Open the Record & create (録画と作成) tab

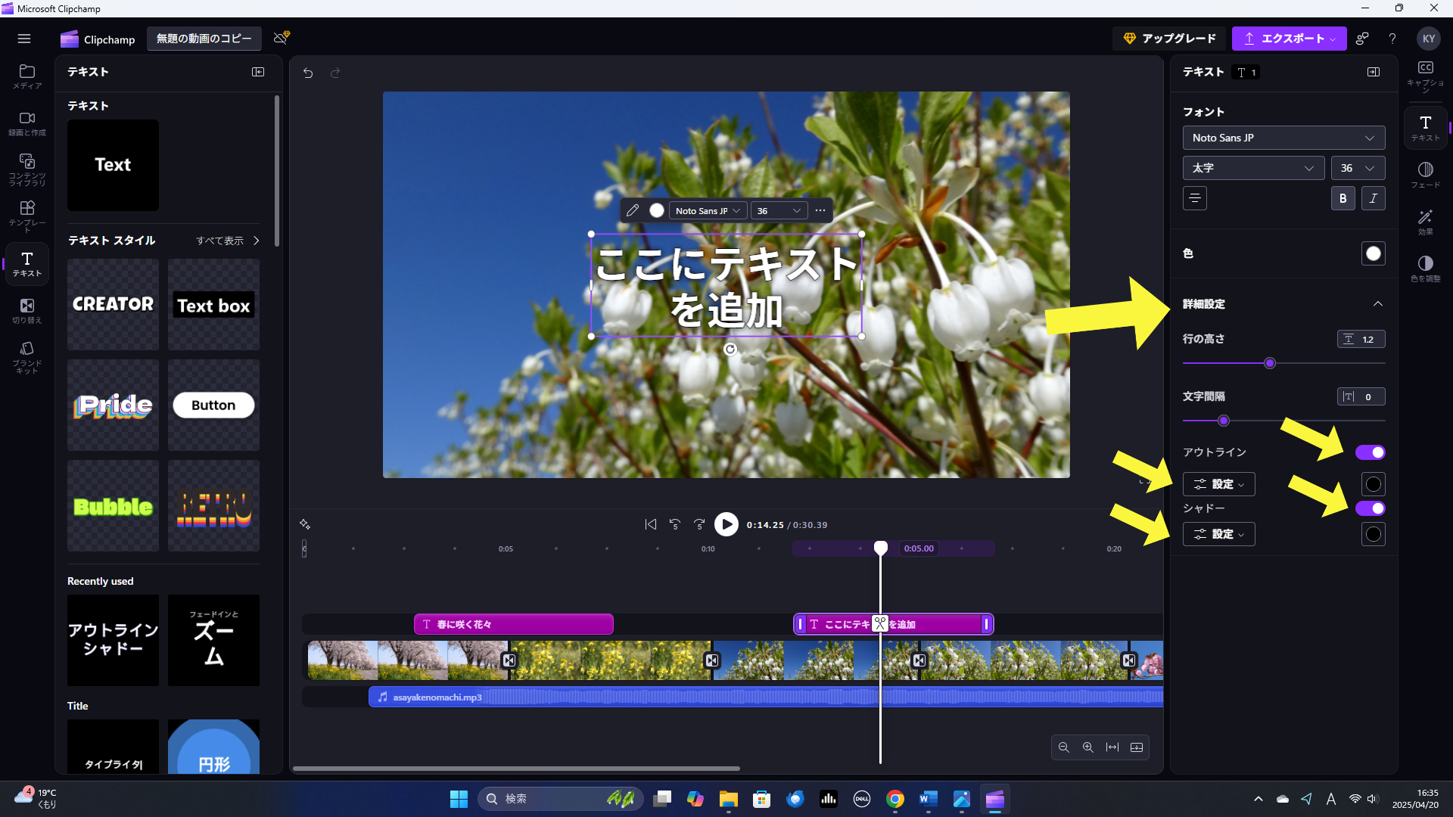[27, 123]
